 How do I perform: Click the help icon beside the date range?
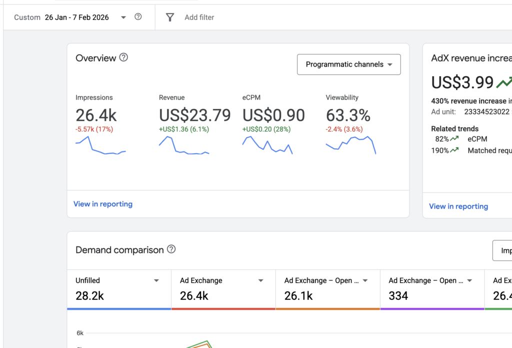tap(138, 17)
